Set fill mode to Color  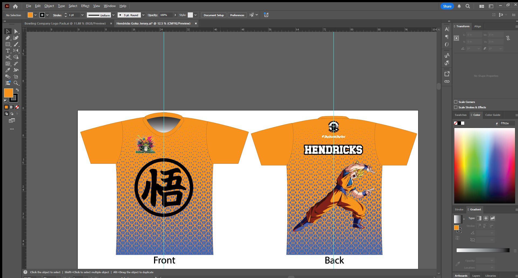[6, 107]
